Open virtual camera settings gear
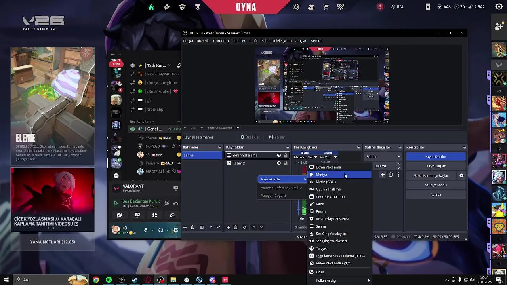507x285 pixels. [x=461, y=176]
